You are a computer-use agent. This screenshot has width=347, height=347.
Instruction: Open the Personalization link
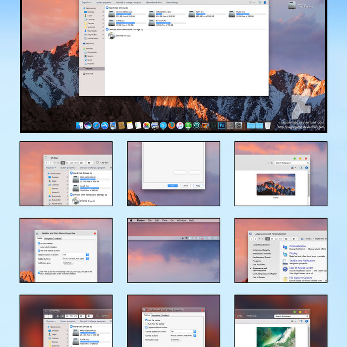coord(297,246)
